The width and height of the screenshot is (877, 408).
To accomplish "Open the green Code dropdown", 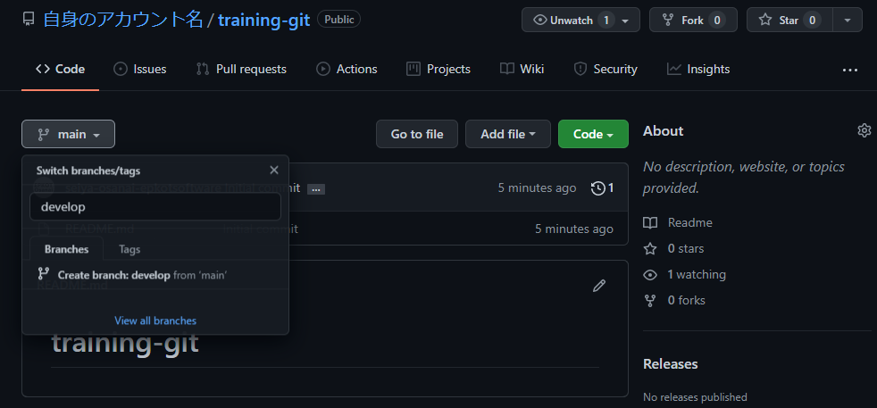I will [593, 134].
